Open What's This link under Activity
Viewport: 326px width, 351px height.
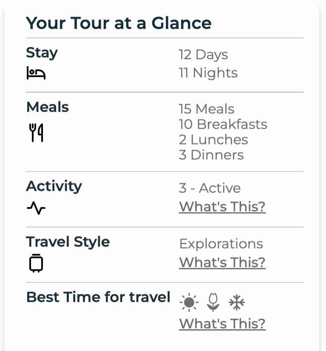click(x=222, y=207)
